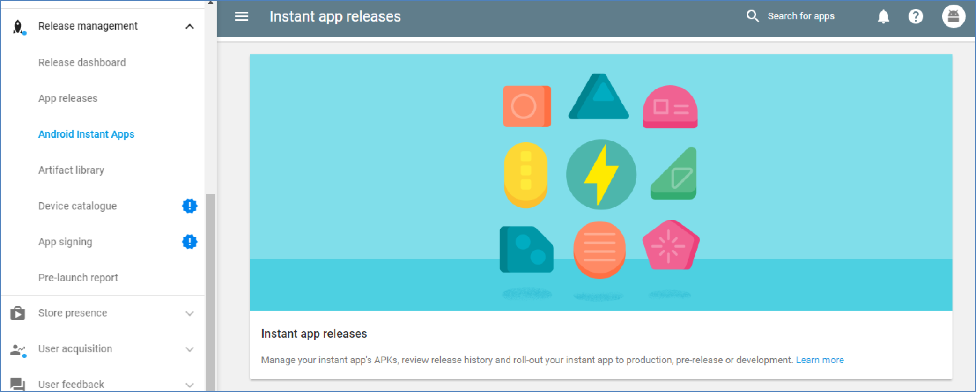The height and width of the screenshot is (392, 976).
Task: Click the alert badge beside Device catalogue
Action: (189, 206)
